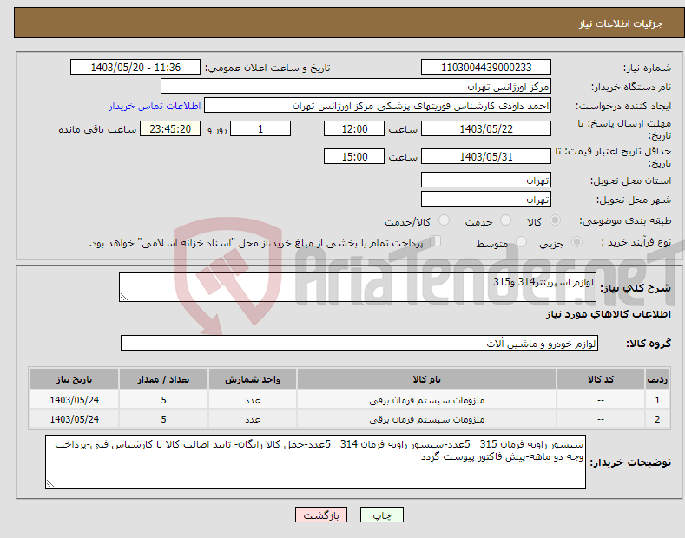Image resolution: width=685 pixels, height=538 pixels.
Task: Click the نام کالا column header
Action: (x=426, y=379)
